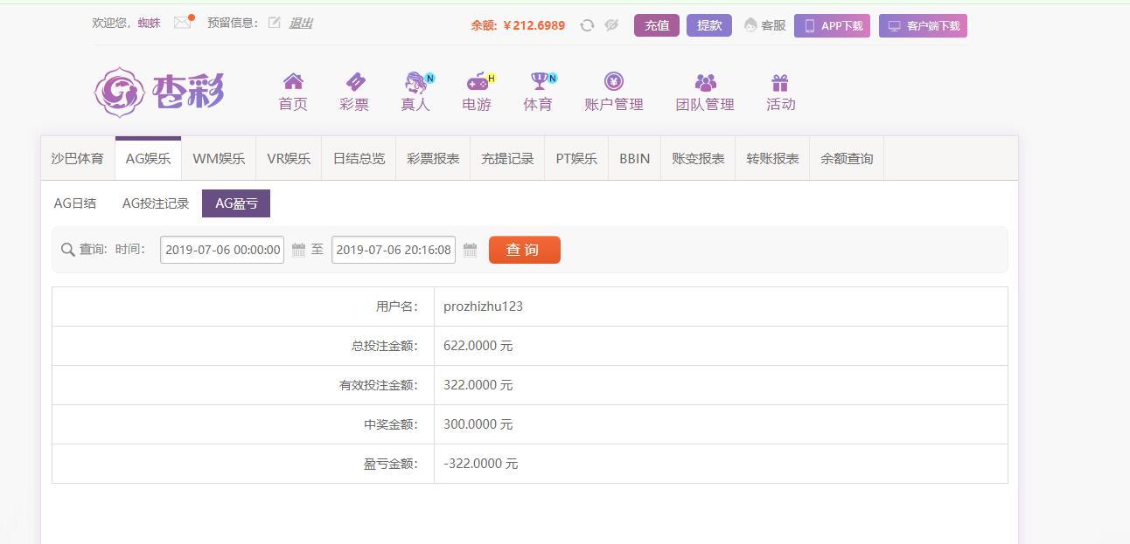Click 客户端下载 button

tap(923, 25)
